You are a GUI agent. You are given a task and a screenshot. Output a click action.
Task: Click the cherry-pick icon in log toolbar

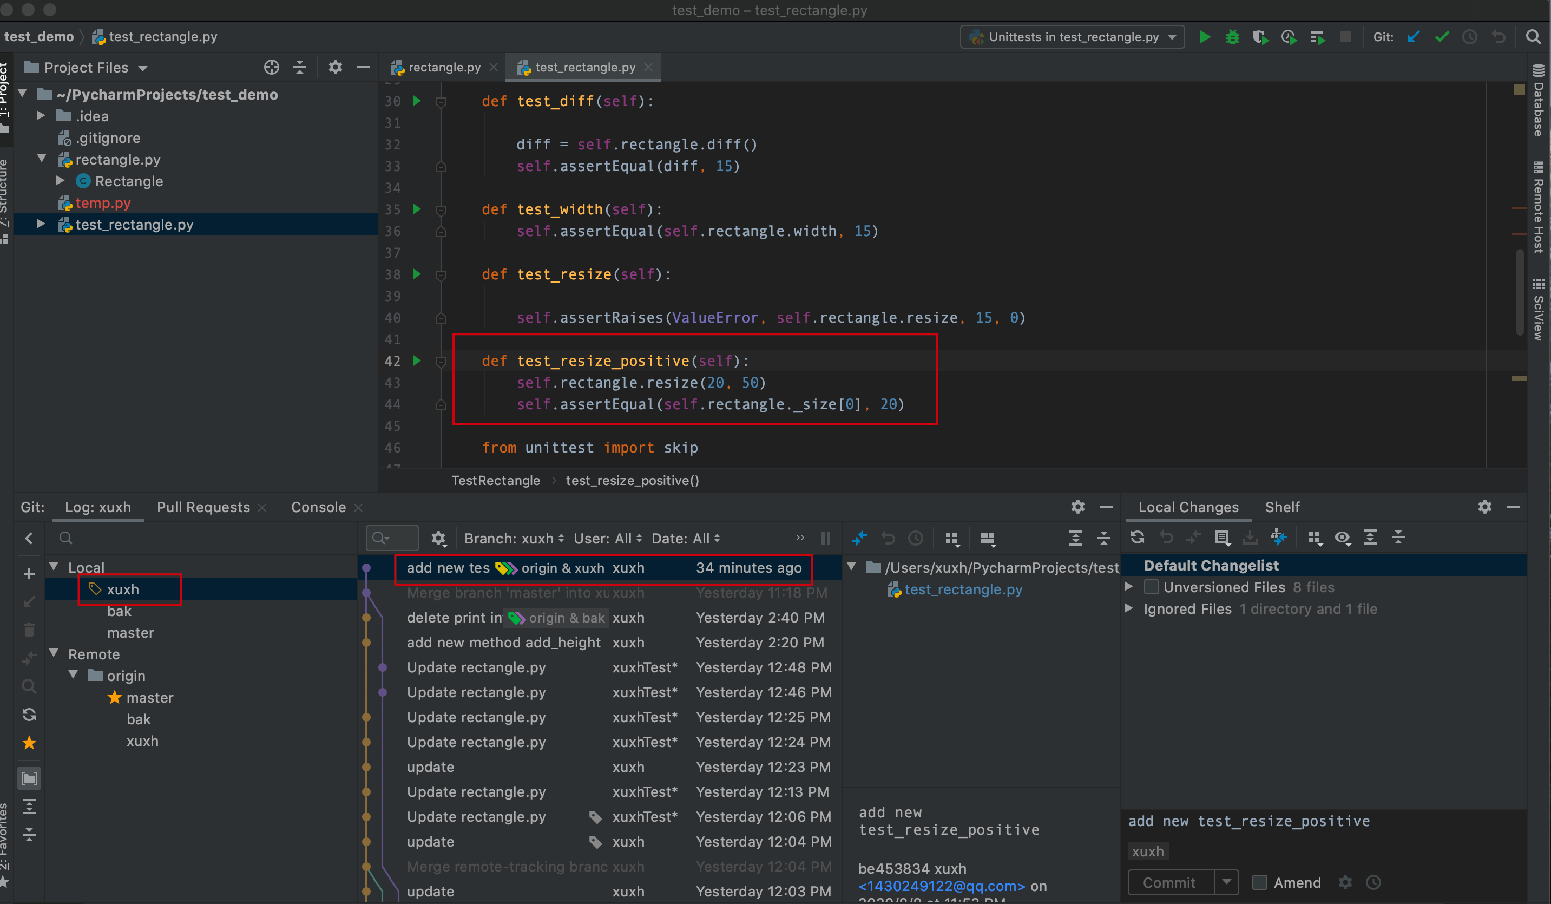click(x=859, y=538)
